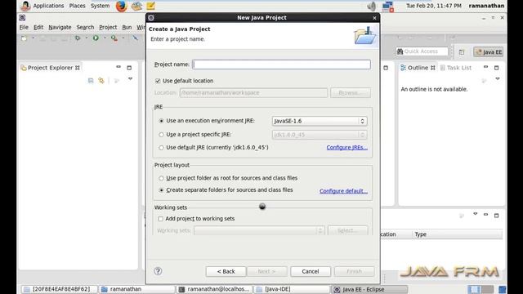This screenshot has height=294, width=523.
Task: Open the Run toolbar dropdown arrow
Action: coord(105,38)
